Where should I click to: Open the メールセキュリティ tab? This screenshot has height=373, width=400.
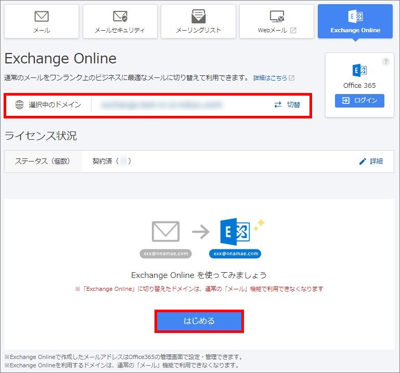pos(120,21)
